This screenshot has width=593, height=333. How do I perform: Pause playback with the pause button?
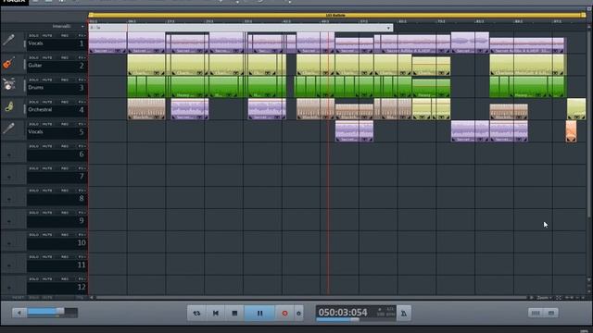pyautogui.click(x=259, y=313)
